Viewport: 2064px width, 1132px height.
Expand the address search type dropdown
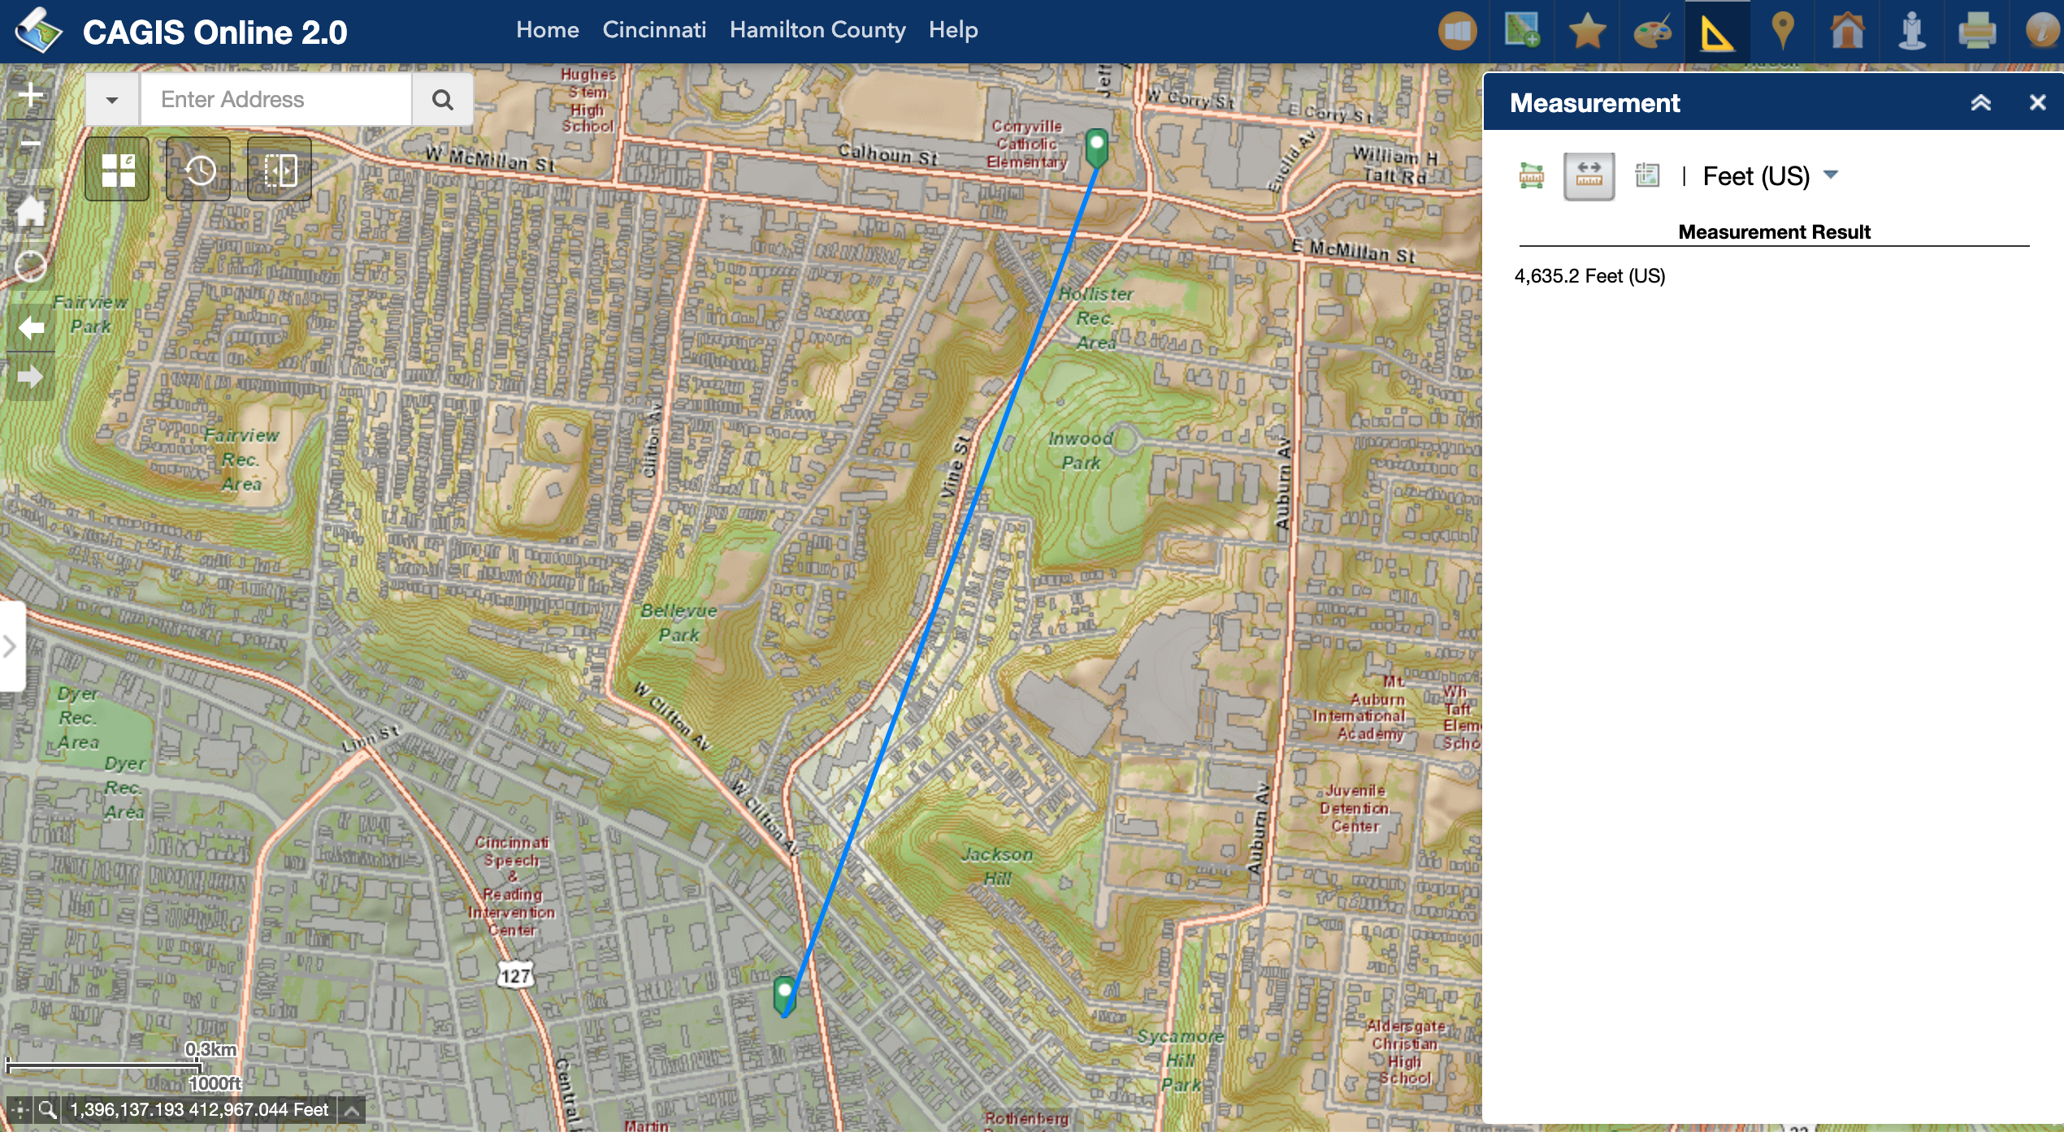coord(111,100)
